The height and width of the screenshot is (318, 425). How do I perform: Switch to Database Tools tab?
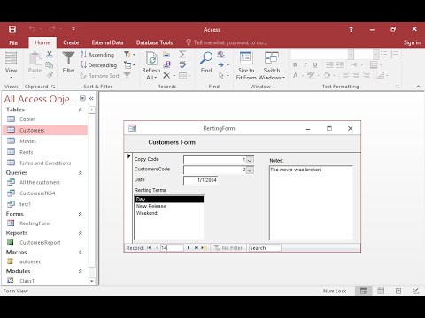(154, 42)
